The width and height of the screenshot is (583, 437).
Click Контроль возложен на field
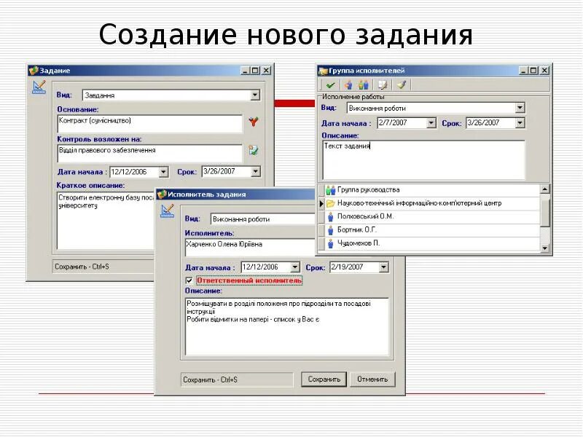tap(150, 153)
